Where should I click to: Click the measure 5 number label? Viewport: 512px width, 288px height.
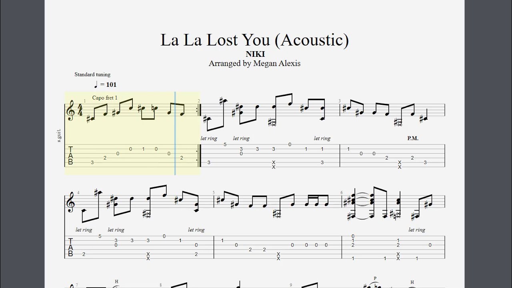click(214, 192)
